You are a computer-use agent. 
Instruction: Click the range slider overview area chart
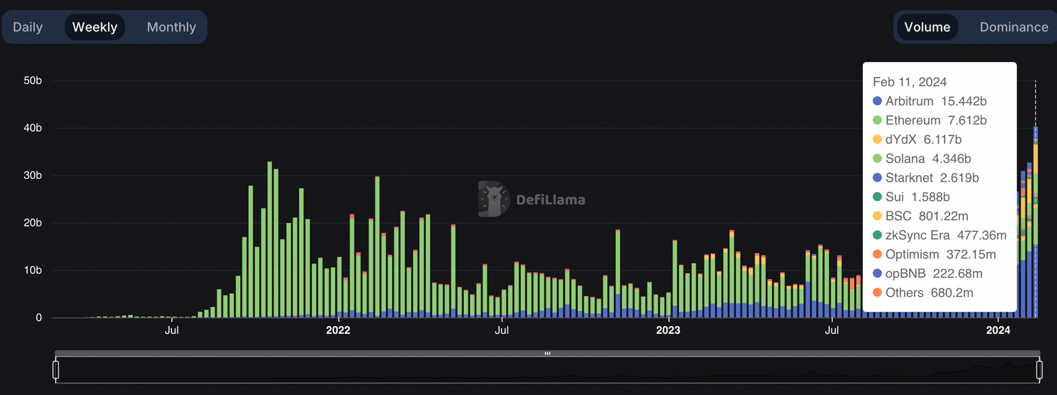547,370
